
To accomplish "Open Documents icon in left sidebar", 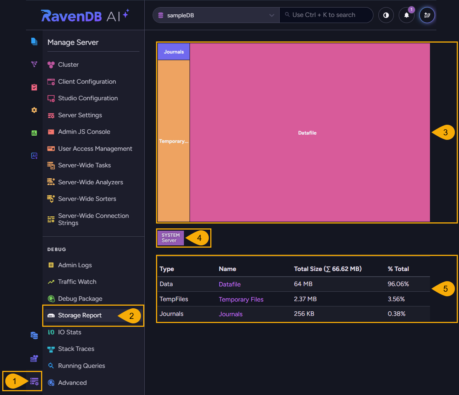I will coord(34,41).
